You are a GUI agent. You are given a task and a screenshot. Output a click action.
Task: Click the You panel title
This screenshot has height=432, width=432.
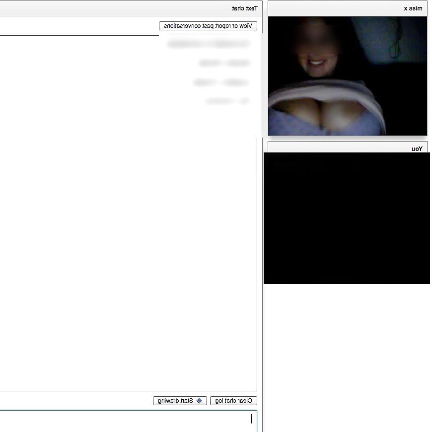pyautogui.click(x=417, y=149)
